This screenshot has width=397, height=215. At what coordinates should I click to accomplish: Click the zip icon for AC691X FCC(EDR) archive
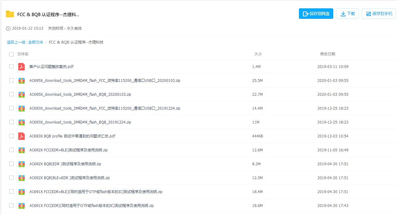(x=21, y=205)
